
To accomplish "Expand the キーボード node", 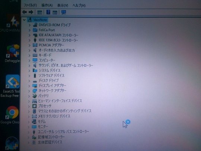I will pos(29,55).
